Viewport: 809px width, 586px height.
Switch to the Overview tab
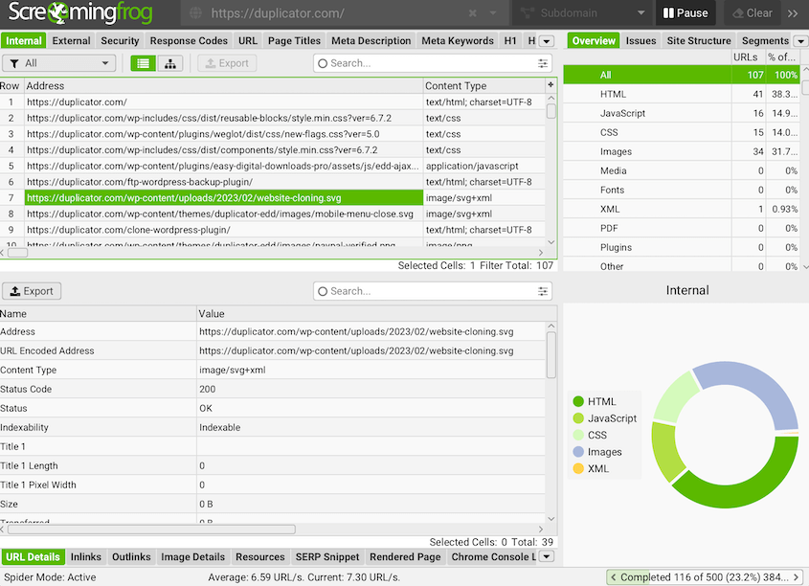[x=594, y=41]
